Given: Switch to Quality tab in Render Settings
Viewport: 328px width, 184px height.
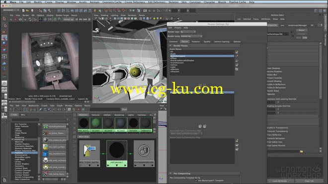Looking at the screenshot, I should 207,42.
